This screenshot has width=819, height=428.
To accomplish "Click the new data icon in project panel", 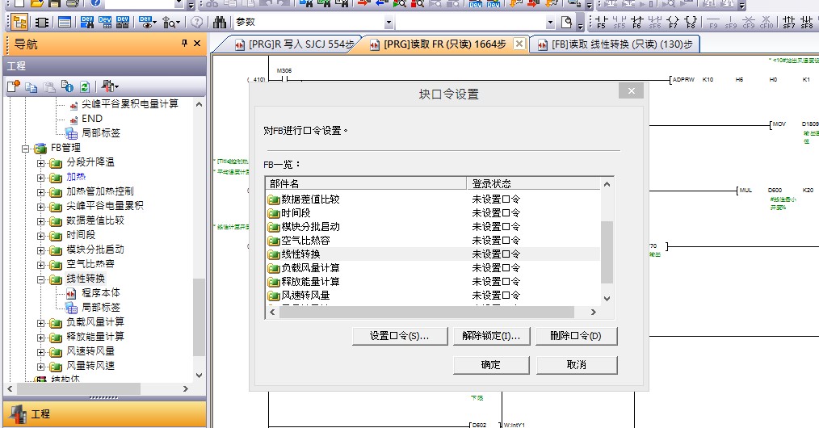I will pyautogui.click(x=15, y=86).
